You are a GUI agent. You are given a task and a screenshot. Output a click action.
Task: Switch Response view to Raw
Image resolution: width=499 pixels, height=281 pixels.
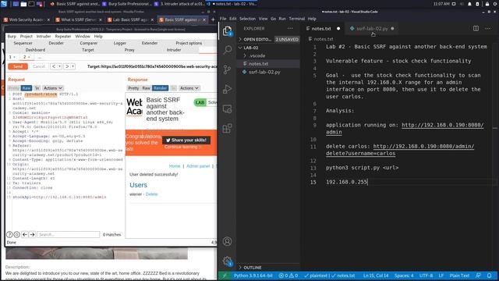pyautogui.click(x=146, y=88)
